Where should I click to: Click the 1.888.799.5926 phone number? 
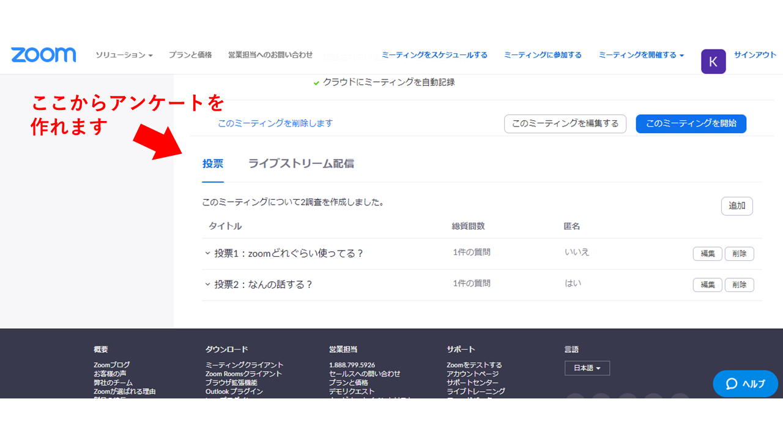point(352,365)
